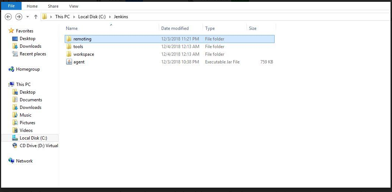Viewport: 392px width, 192px height.
Task: Expand the chevron before Local Disk breadcrumb
Action: tap(74, 17)
